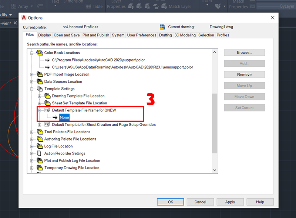
Task: Click the Plot and Publish Log File Location icon
Action: point(40,160)
